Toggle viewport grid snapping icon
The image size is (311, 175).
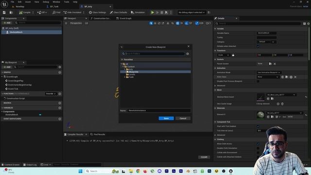[177, 23]
